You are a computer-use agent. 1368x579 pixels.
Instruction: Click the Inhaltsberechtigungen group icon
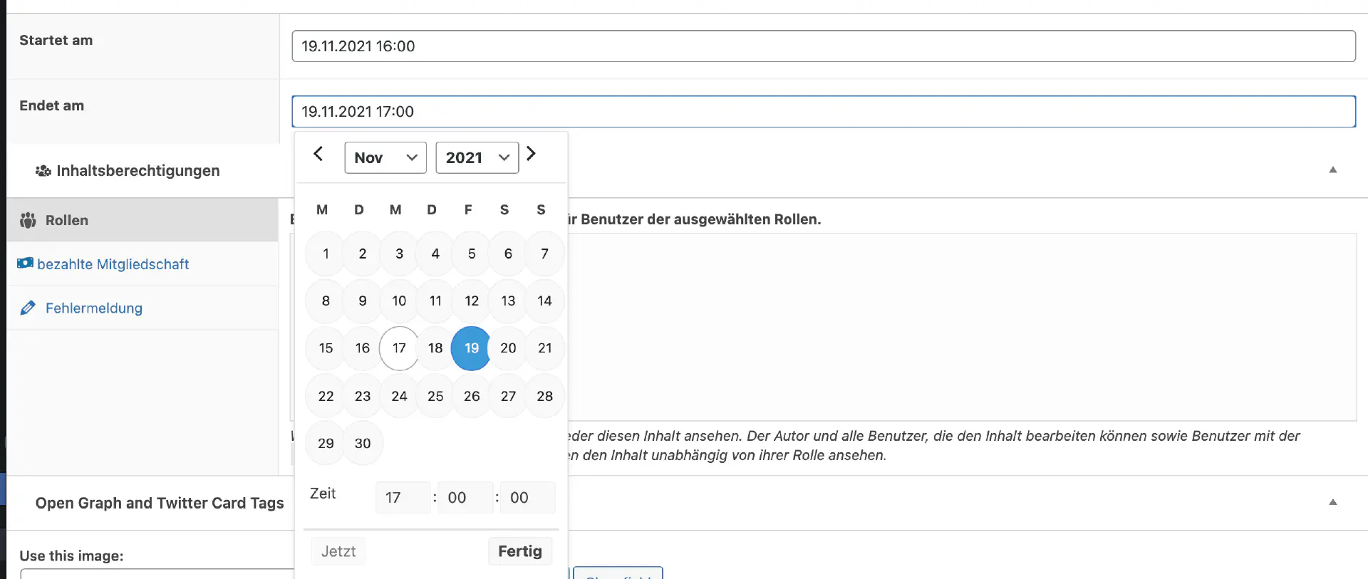click(x=43, y=171)
